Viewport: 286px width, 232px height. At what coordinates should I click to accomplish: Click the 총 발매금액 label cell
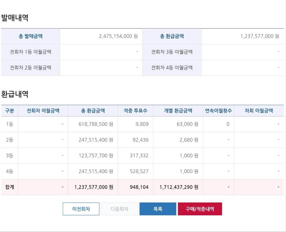pyautogui.click(x=30, y=36)
